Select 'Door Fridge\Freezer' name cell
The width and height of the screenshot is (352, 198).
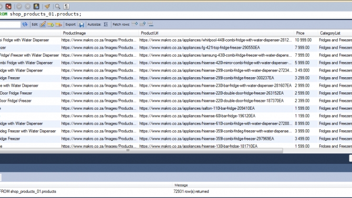30,101
